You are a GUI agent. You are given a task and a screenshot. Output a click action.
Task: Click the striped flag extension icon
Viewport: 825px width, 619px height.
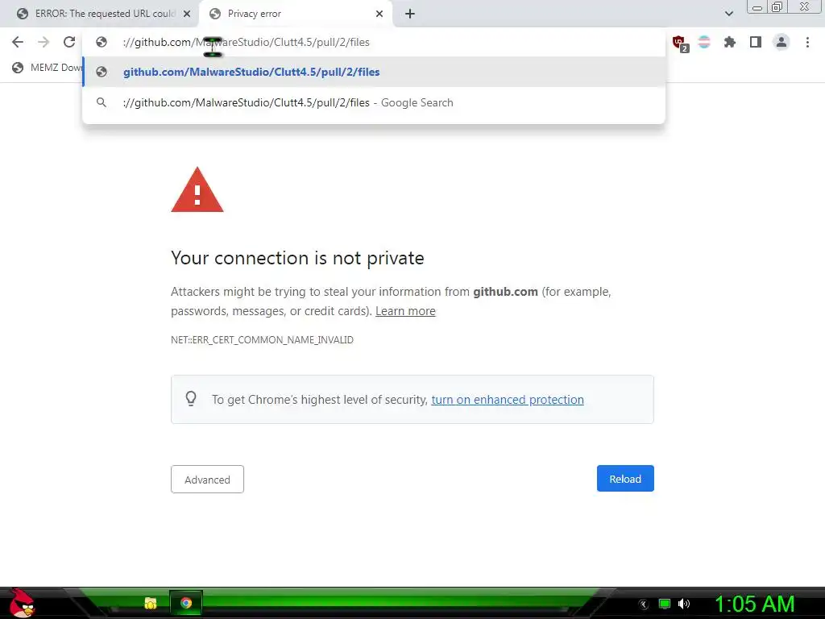coord(704,42)
